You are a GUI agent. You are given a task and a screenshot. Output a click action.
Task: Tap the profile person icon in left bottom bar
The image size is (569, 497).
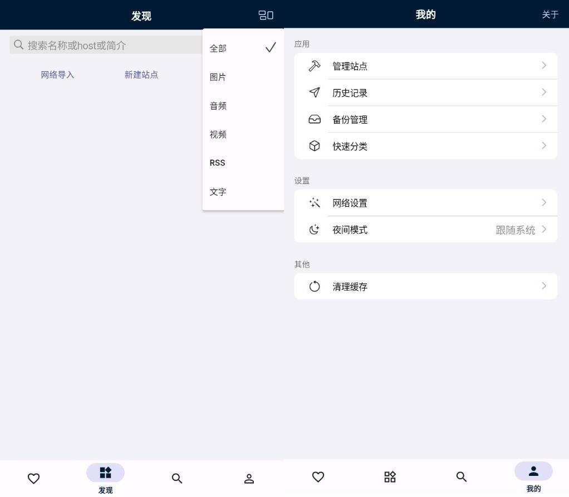[x=249, y=478]
